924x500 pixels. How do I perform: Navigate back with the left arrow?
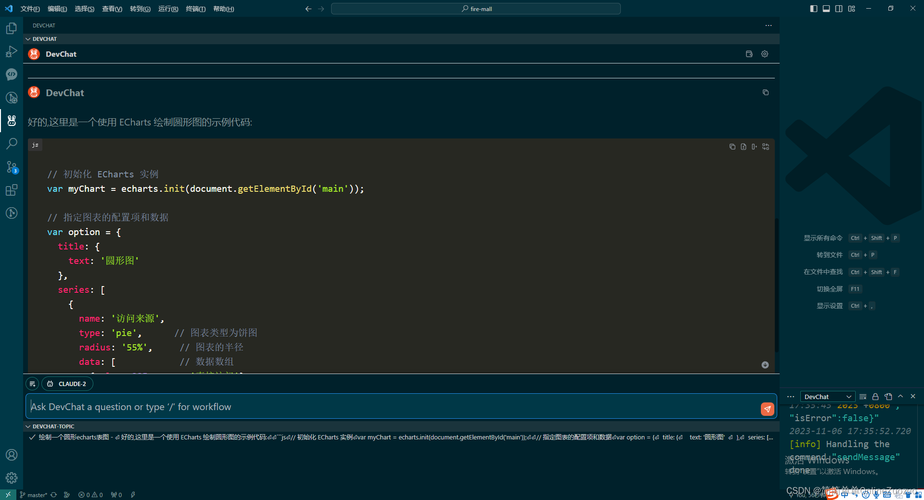308,9
